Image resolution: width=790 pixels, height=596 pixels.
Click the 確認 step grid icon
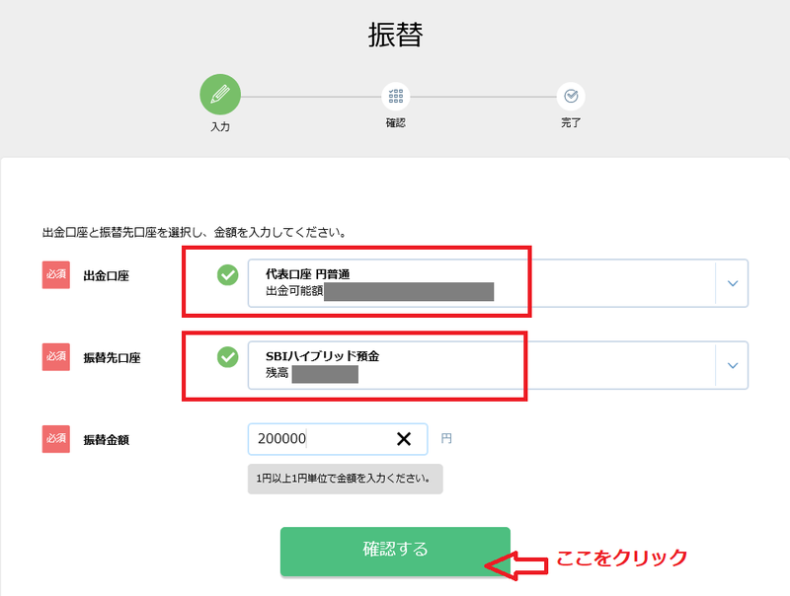point(396,96)
